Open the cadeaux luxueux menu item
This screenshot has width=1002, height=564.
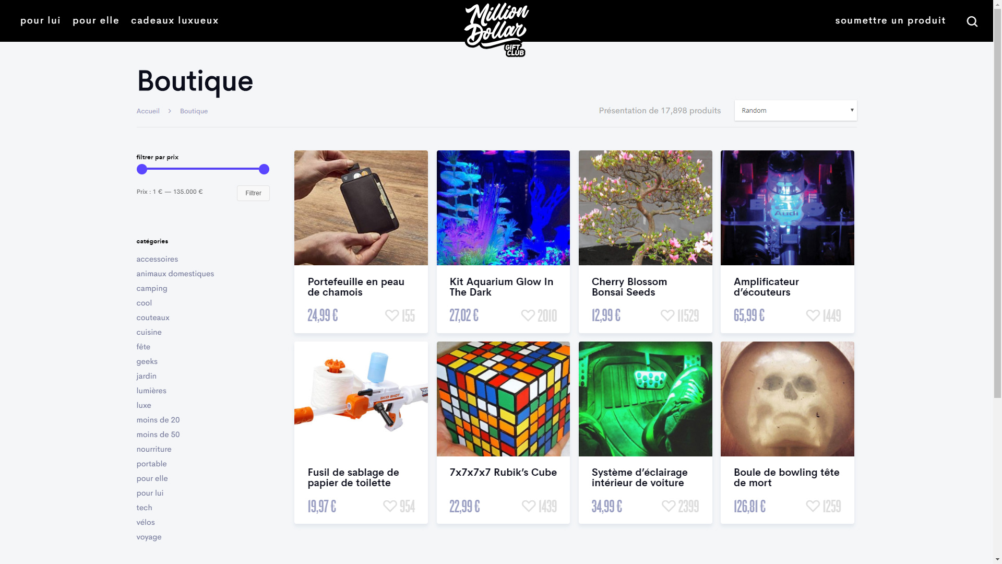point(175,21)
